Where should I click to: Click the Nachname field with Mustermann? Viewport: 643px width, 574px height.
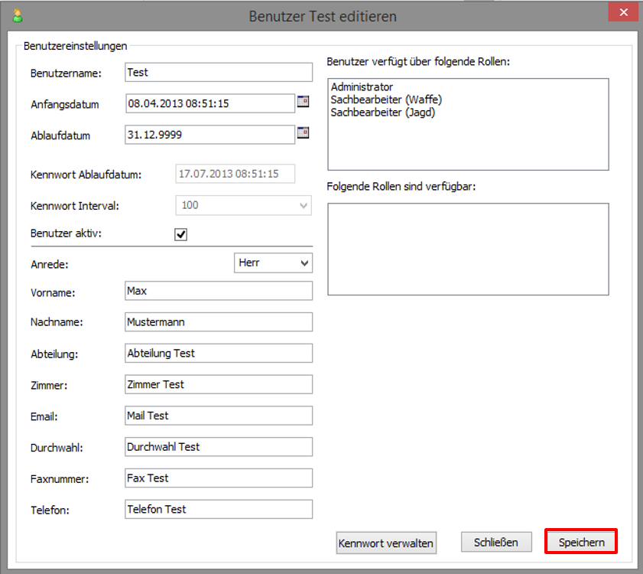click(218, 322)
